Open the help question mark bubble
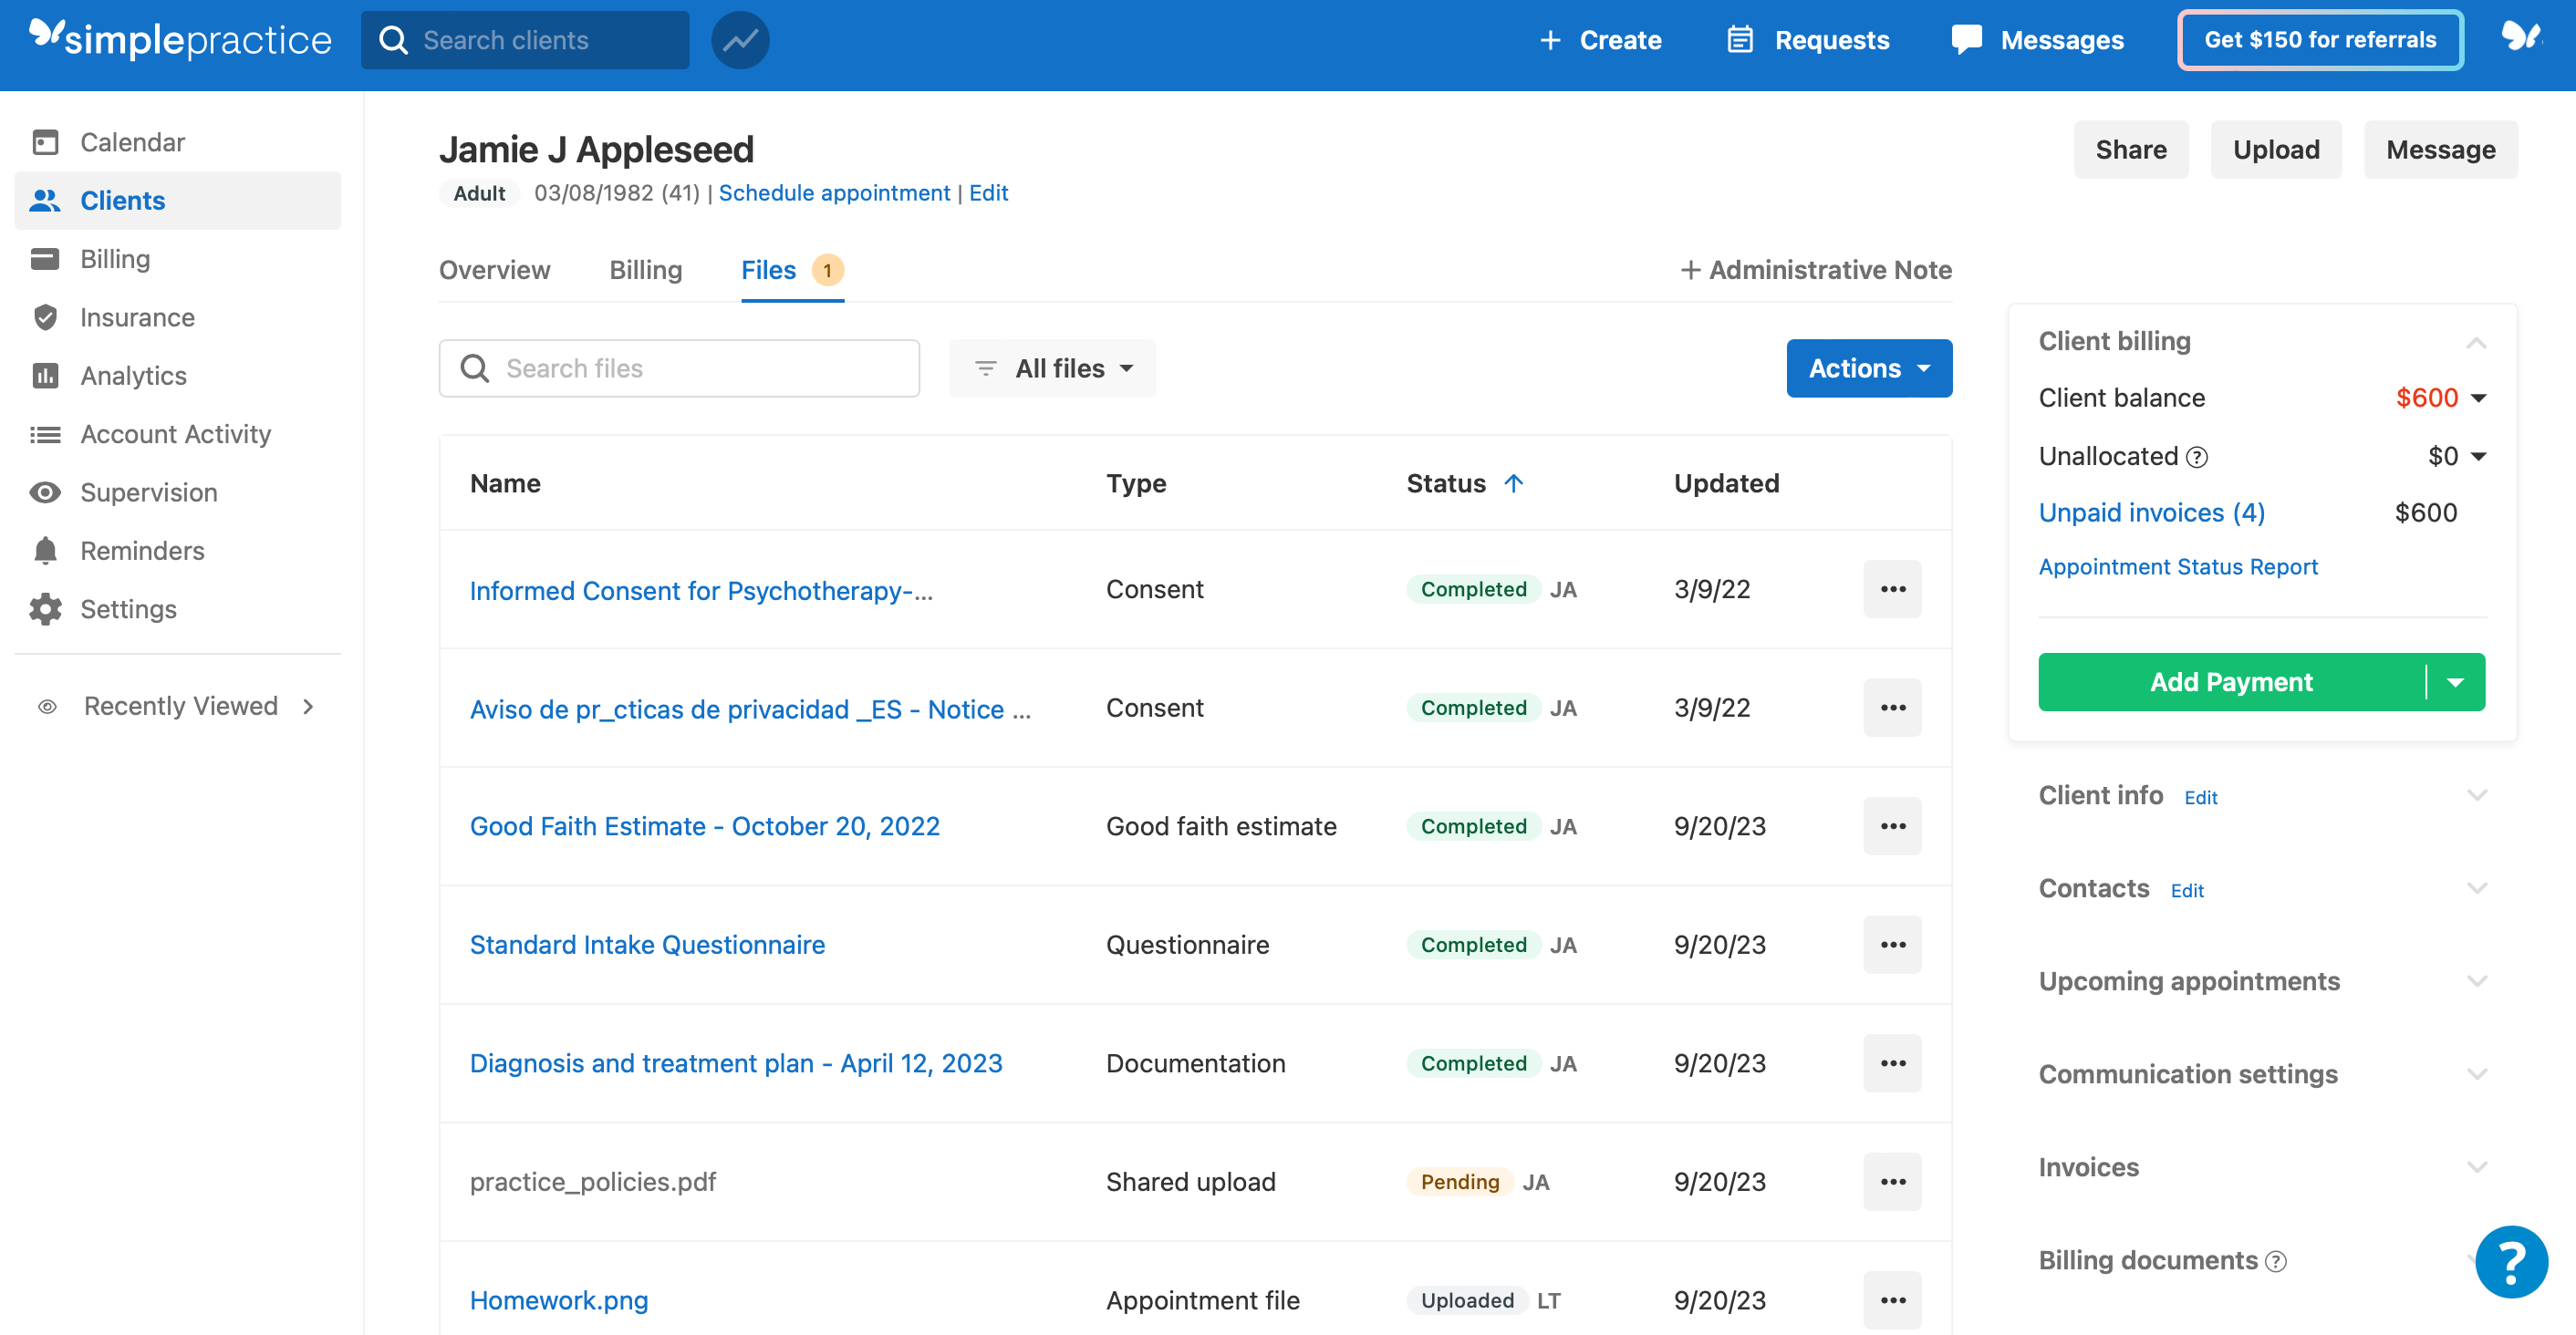Image resolution: width=2576 pixels, height=1335 pixels. pyautogui.click(x=2511, y=1261)
